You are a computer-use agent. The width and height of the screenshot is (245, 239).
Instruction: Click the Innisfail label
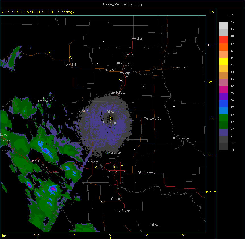click(x=118, y=93)
